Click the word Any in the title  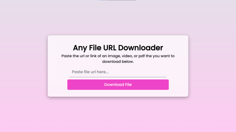(80, 48)
